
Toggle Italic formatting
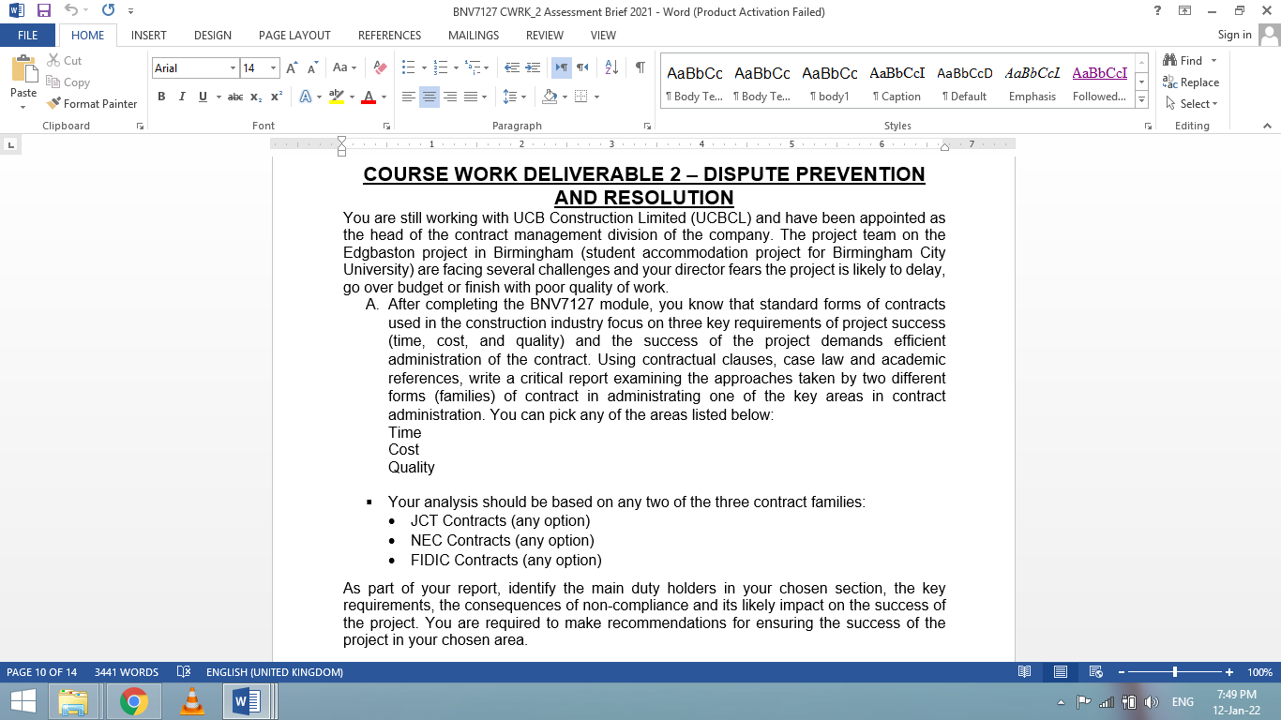(x=180, y=97)
